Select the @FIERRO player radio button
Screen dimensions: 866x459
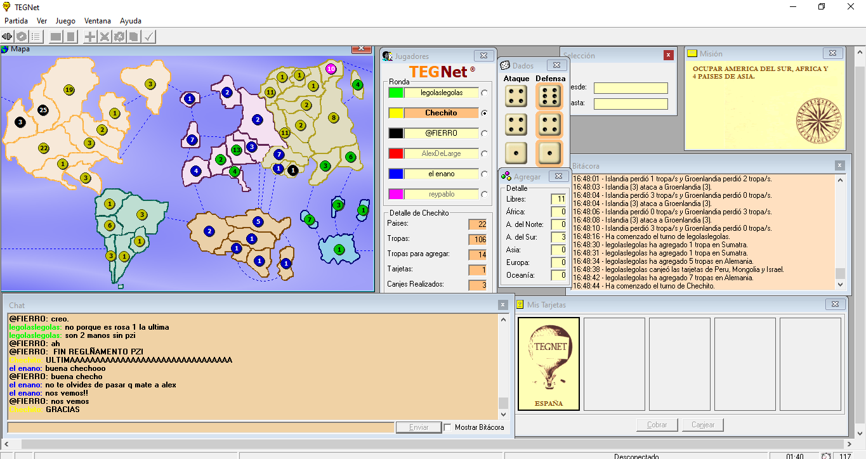click(485, 134)
